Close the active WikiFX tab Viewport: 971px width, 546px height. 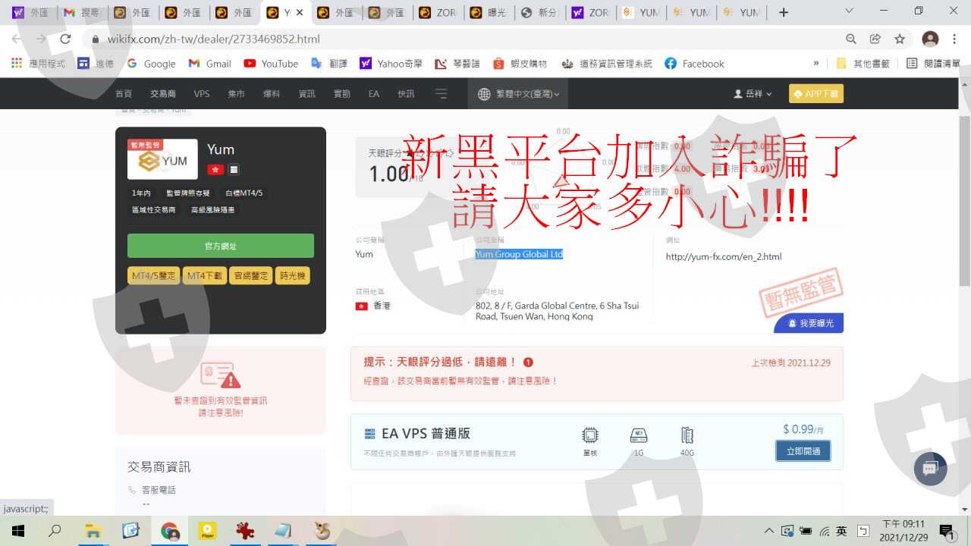click(300, 12)
